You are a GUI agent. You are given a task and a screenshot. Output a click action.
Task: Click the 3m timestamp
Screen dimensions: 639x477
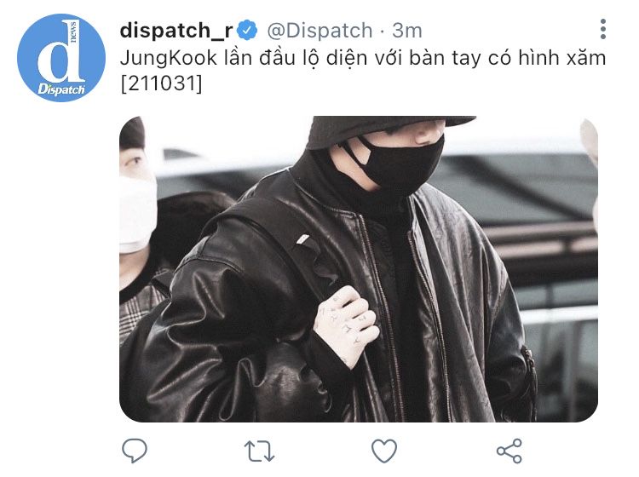(406, 31)
